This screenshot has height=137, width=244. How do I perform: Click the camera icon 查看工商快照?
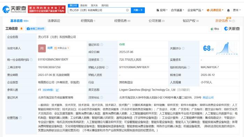[x=28, y=29]
